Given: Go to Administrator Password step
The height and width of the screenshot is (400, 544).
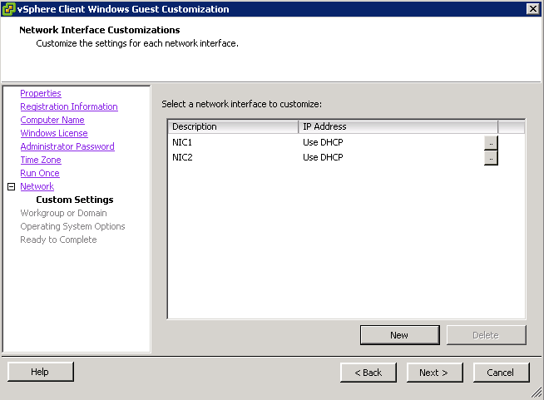Looking at the screenshot, I should tap(67, 146).
